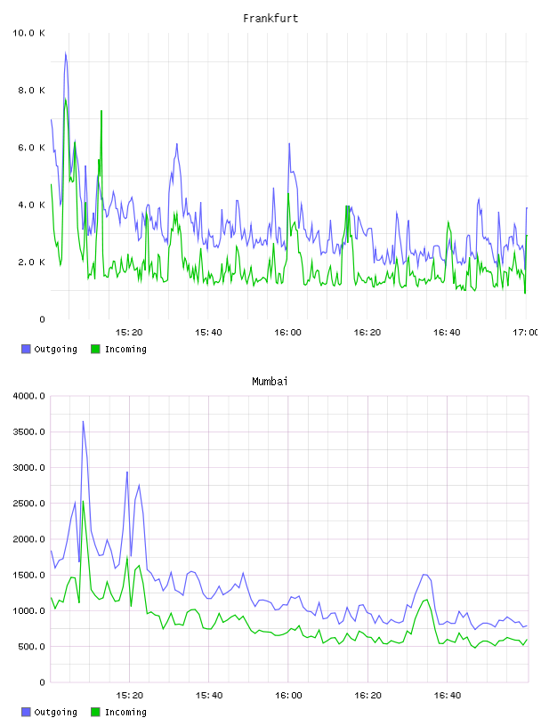Click the 2.0 K axis label in Frankfurt chart
Screen dimensions: 541x726
pos(31,262)
